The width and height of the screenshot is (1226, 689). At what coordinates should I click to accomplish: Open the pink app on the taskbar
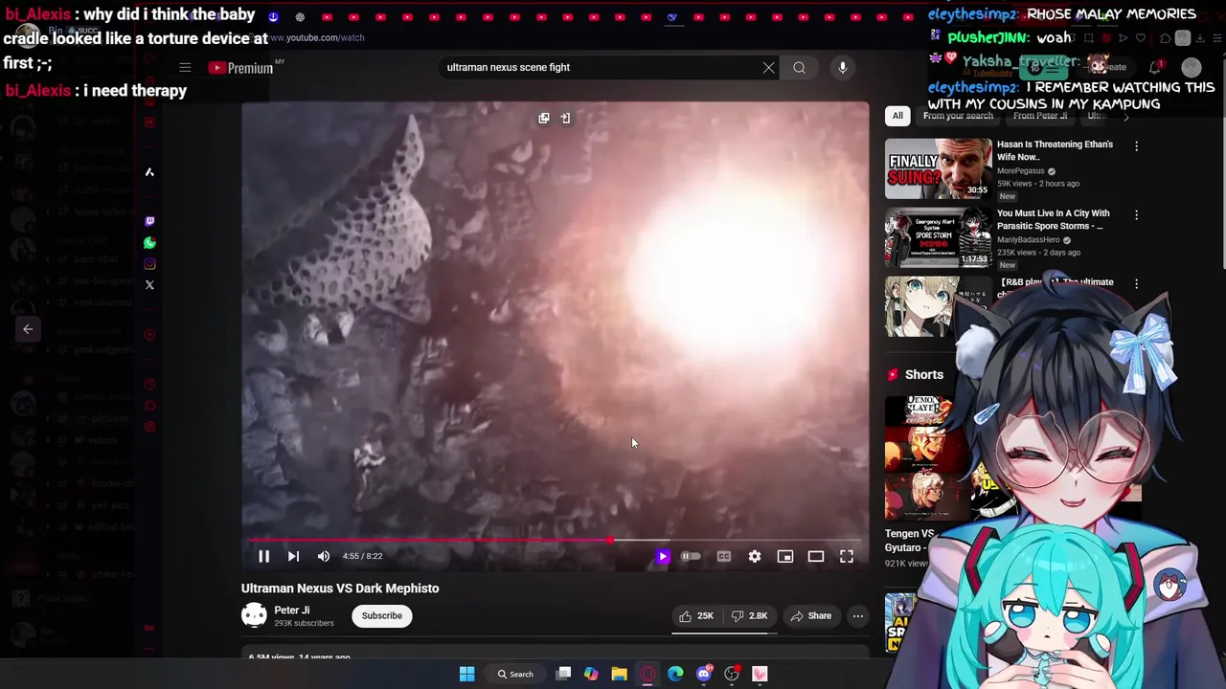(x=760, y=674)
